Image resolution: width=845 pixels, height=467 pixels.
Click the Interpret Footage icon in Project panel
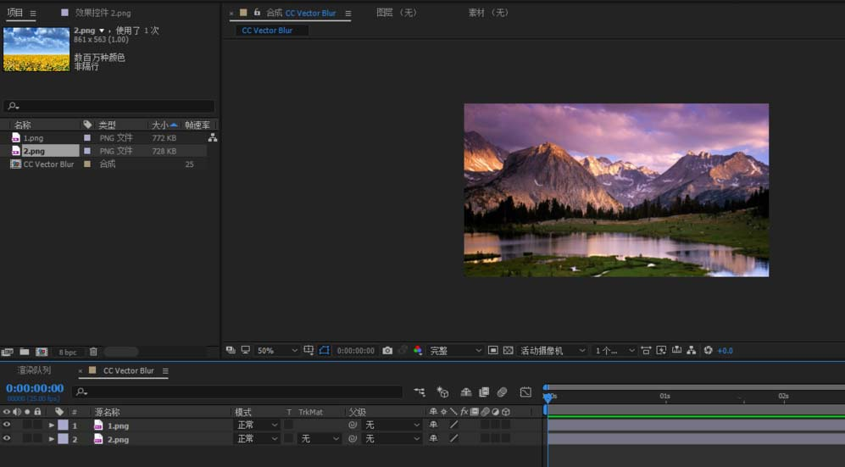[x=7, y=352]
